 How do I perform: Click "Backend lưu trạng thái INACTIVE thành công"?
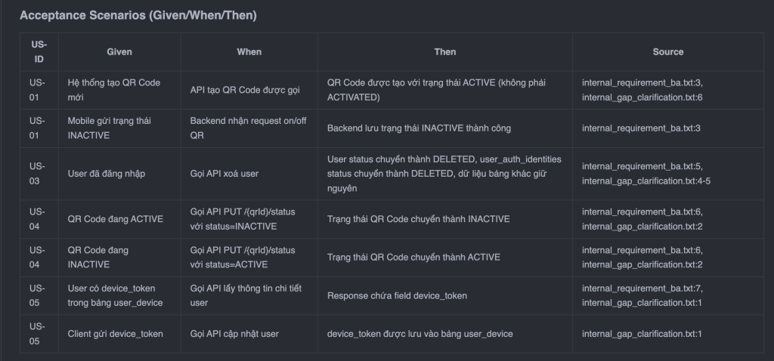[419, 128]
